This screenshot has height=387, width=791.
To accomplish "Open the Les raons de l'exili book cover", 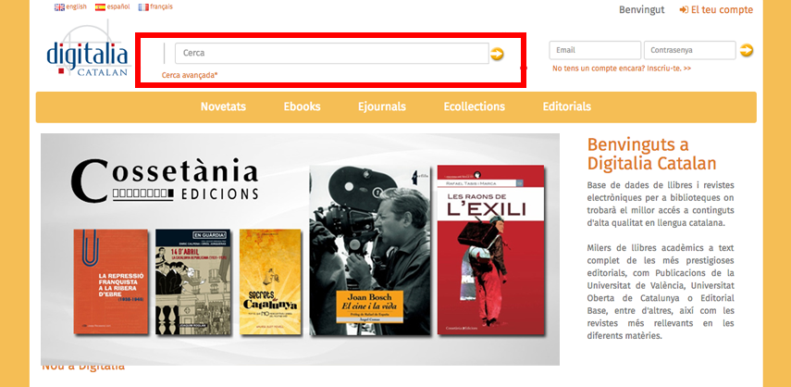I will pos(491,250).
